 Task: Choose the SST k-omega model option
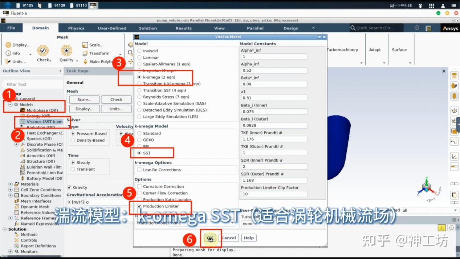pos(139,153)
